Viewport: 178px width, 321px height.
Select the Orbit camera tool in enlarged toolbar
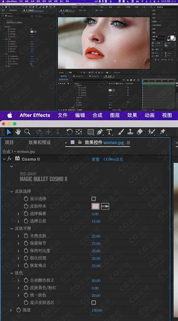point(39,132)
